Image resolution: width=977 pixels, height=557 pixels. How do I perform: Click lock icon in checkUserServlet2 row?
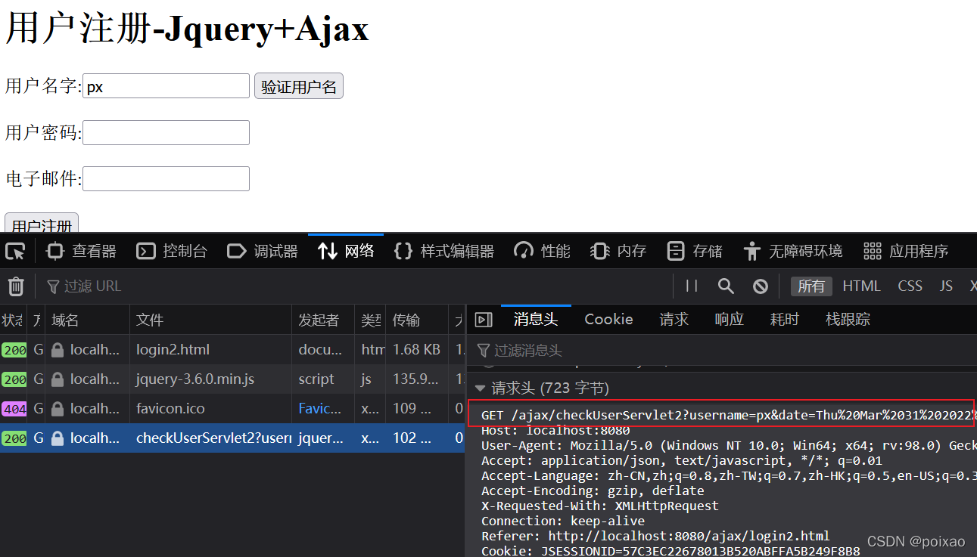(57, 438)
